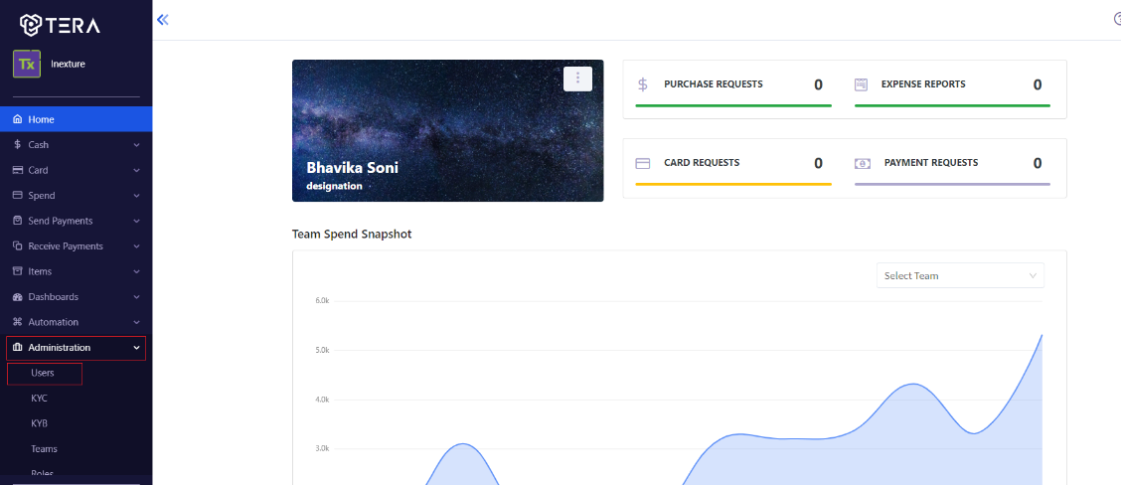Click the Purchase Requests count 0
This screenshot has height=485, width=1121.
(819, 84)
